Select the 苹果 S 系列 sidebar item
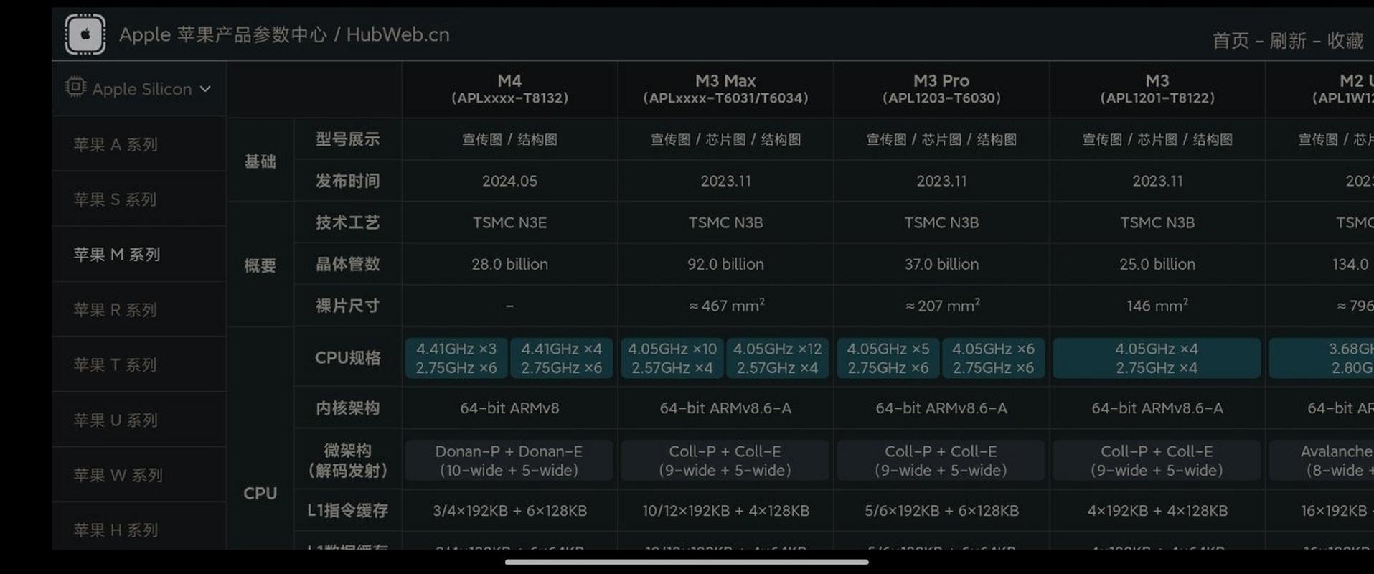This screenshot has height=574, width=1374. pos(115,199)
